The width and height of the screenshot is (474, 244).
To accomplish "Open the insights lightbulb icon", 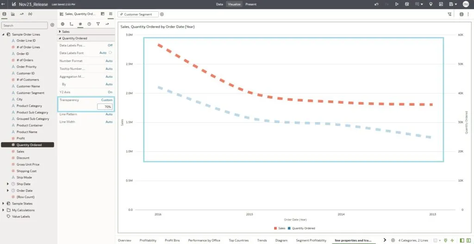I will coord(431,4).
